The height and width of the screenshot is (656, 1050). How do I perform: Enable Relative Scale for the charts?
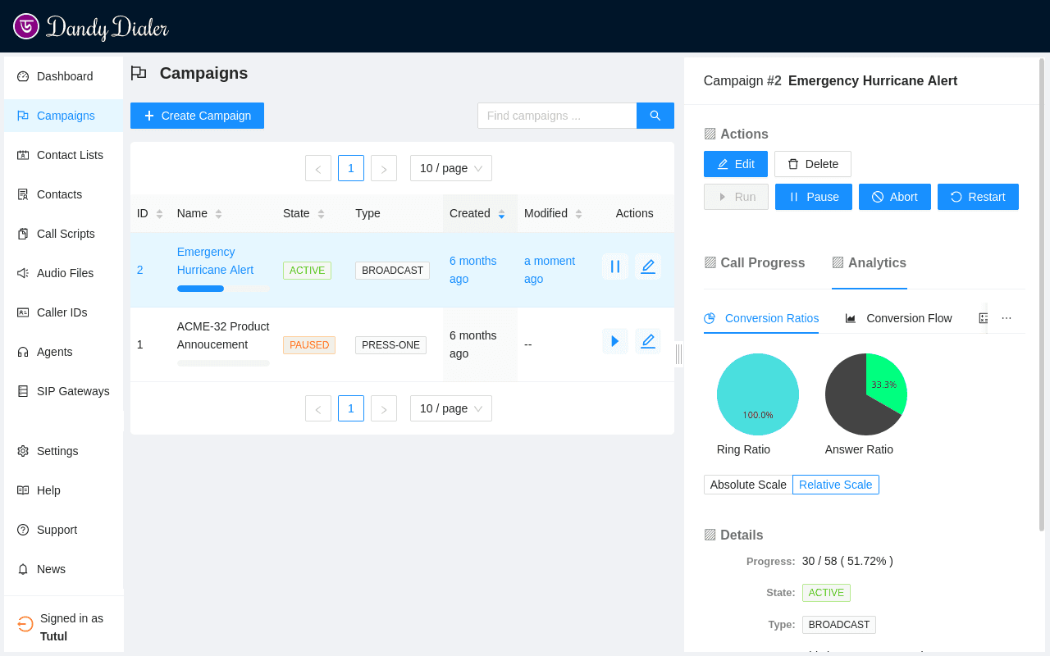coord(835,485)
